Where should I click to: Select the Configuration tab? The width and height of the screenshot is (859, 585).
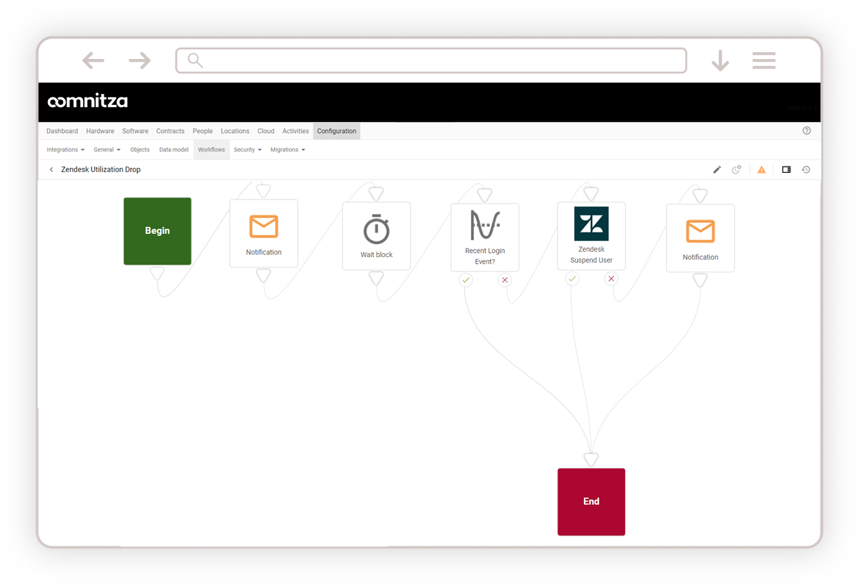[x=337, y=131]
